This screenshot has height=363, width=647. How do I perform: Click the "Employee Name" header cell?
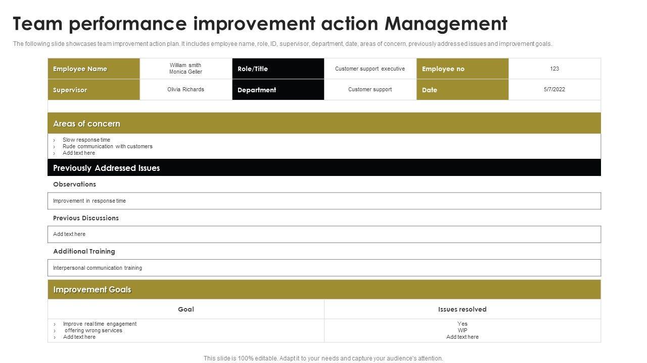(x=94, y=69)
